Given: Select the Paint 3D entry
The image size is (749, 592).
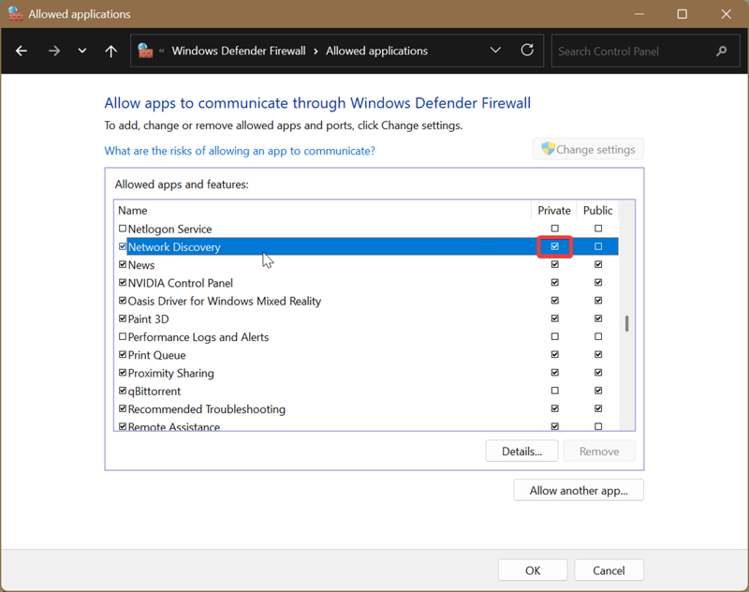Looking at the screenshot, I should [149, 318].
